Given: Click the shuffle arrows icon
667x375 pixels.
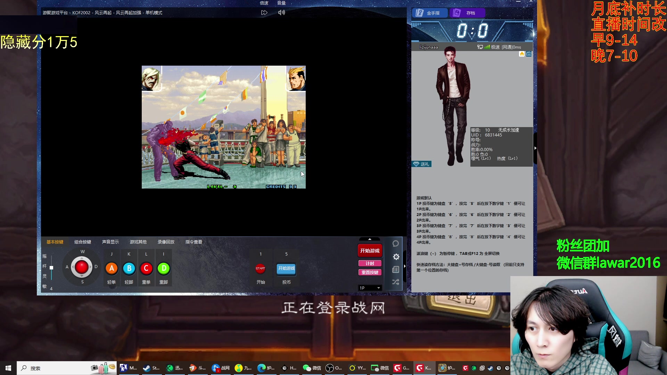Looking at the screenshot, I should pyautogui.click(x=396, y=282).
